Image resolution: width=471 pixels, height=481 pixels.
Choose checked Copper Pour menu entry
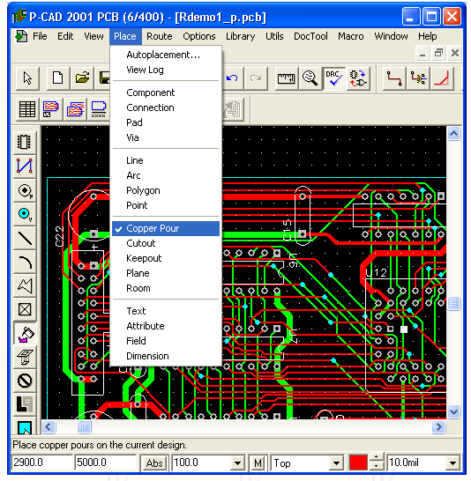click(x=166, y=228)
